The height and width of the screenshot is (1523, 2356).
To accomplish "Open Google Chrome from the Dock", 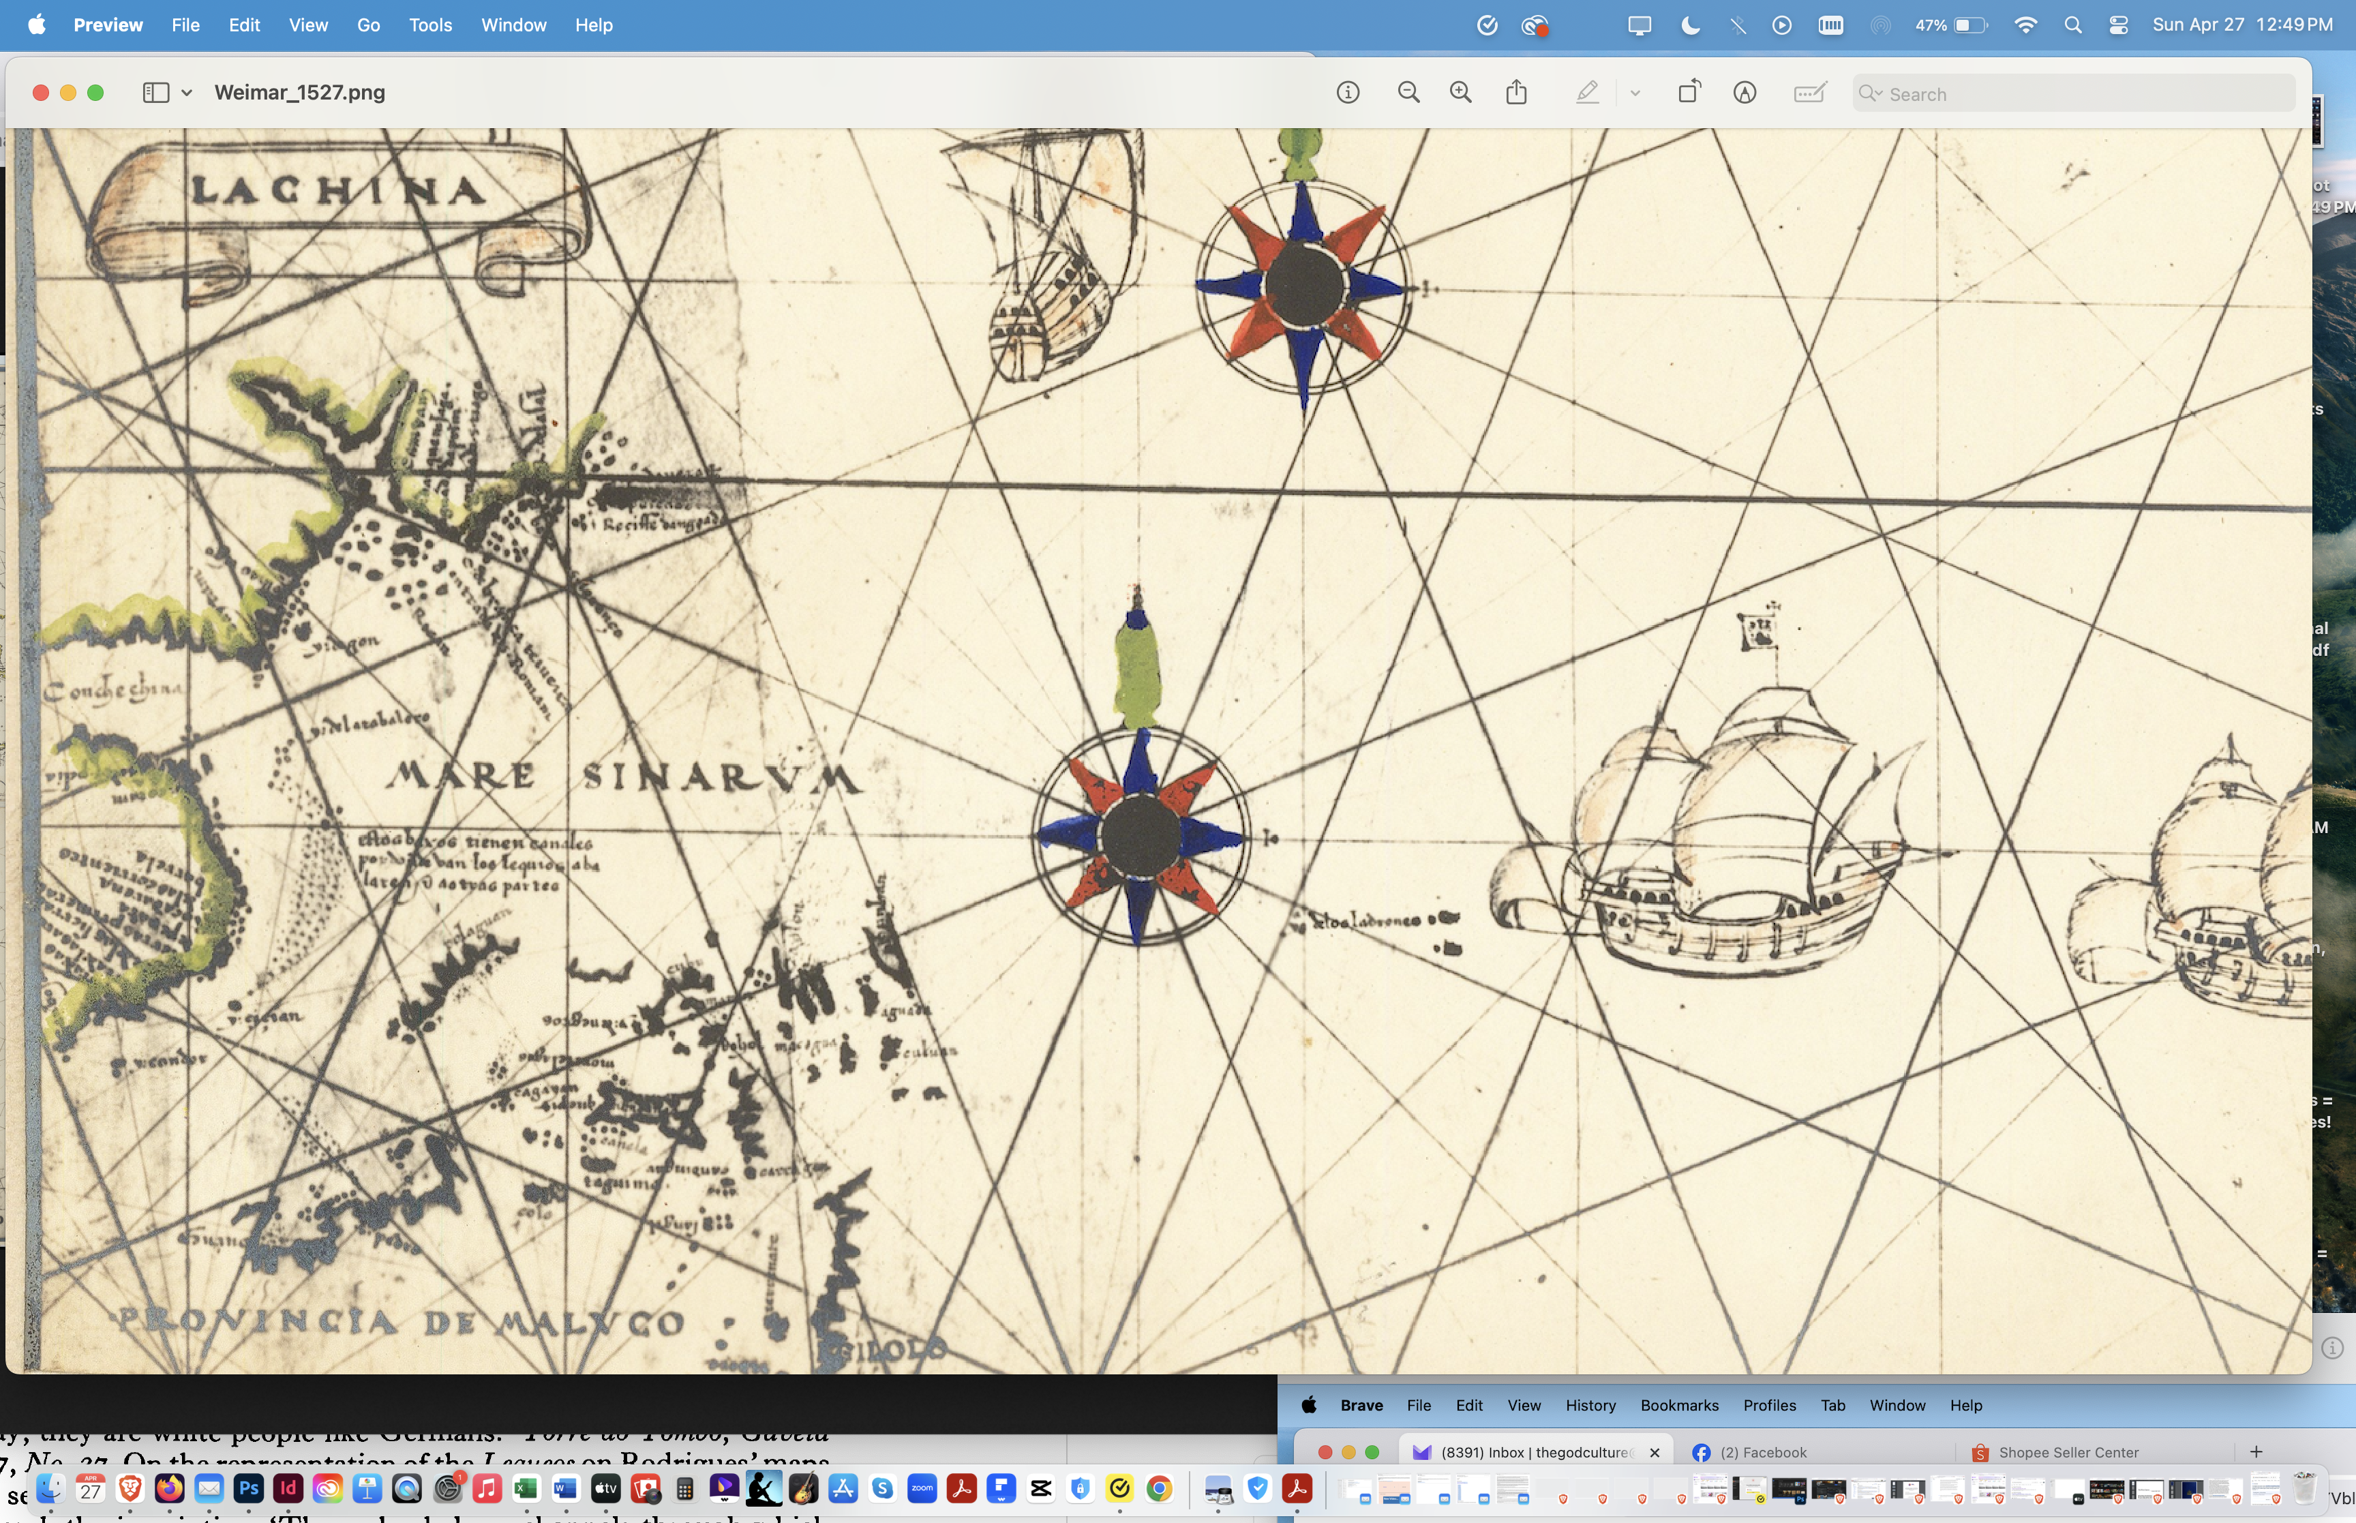I will [x=1159, y=1488].
